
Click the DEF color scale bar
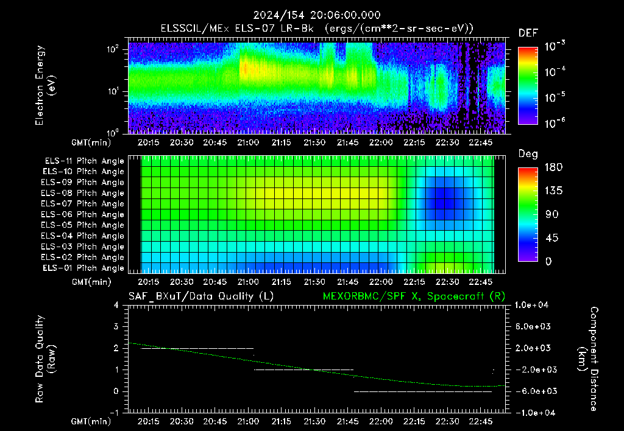coord(528,86)
